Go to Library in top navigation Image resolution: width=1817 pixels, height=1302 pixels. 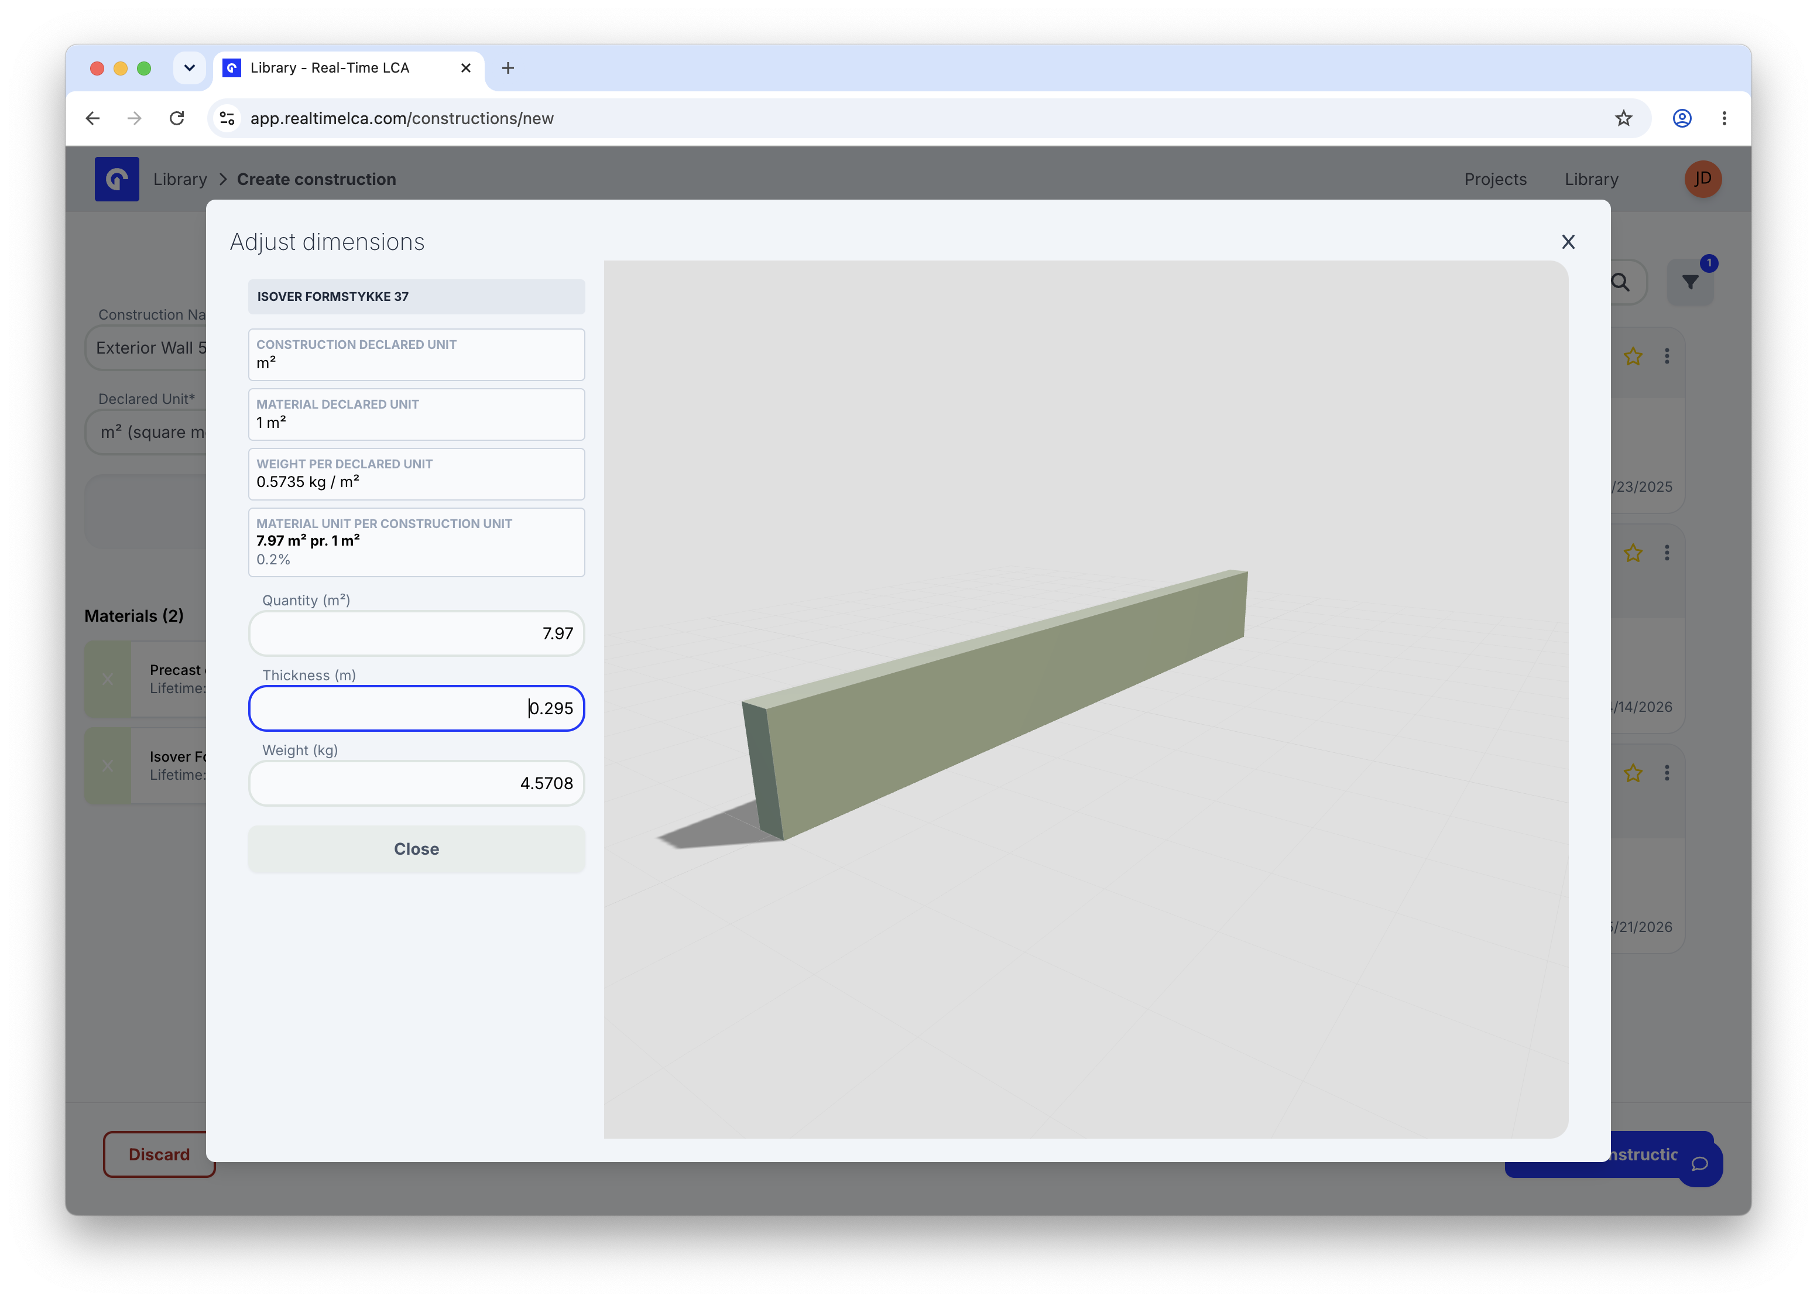1591,180
